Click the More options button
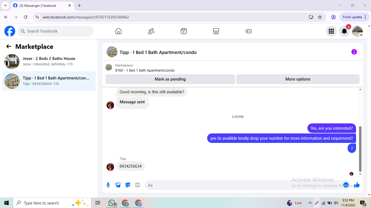Viewport: 371px width, 208px height. (298, 79)
